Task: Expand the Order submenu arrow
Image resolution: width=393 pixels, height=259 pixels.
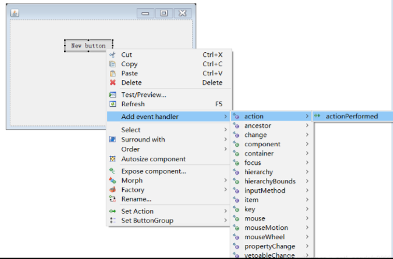Action: [225, 149]
